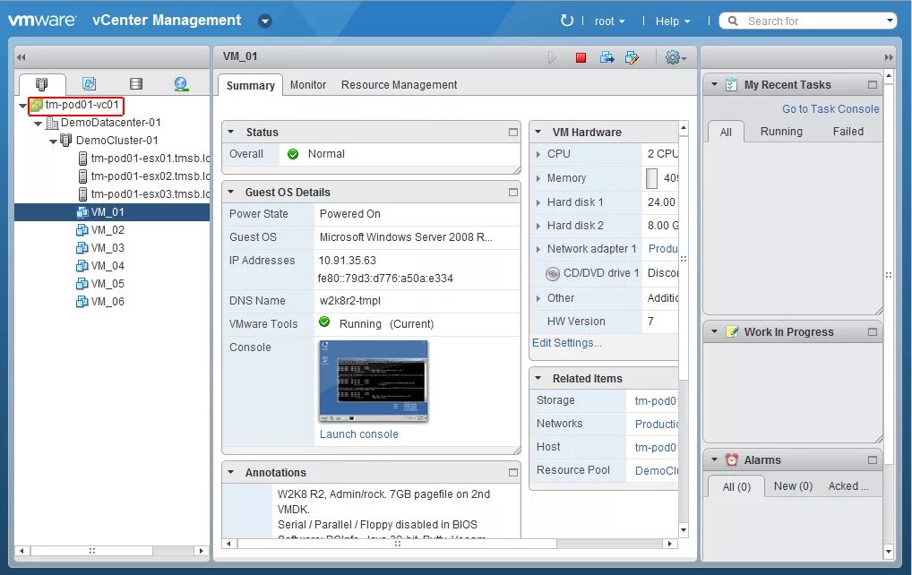Select host tm-pod01-esx03 in the tree
This screenshot has width=912, height=575.
tap(151, 194)
